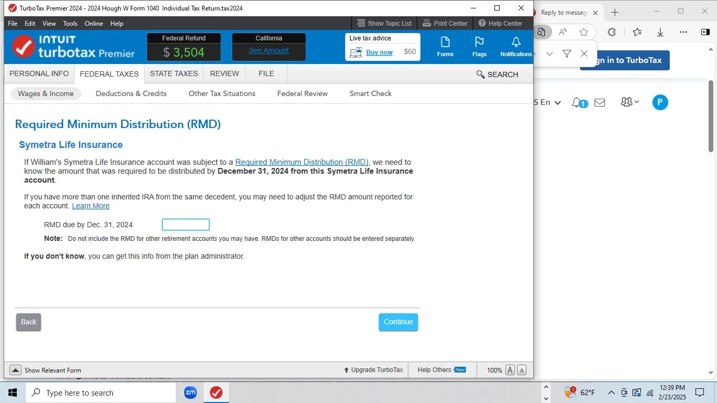
Task: Click the read aloud icon in address bar
Action: (563, 32)
